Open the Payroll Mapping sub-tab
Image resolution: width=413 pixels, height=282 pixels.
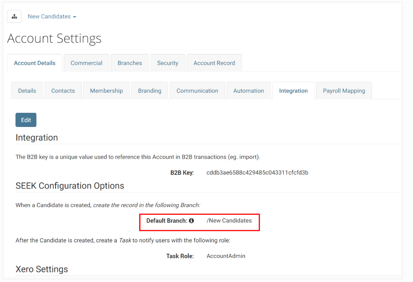(x=344, y=91)
